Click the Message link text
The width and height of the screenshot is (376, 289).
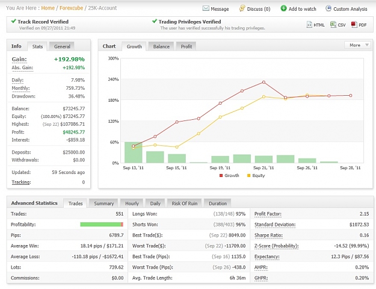pos(220,9)
